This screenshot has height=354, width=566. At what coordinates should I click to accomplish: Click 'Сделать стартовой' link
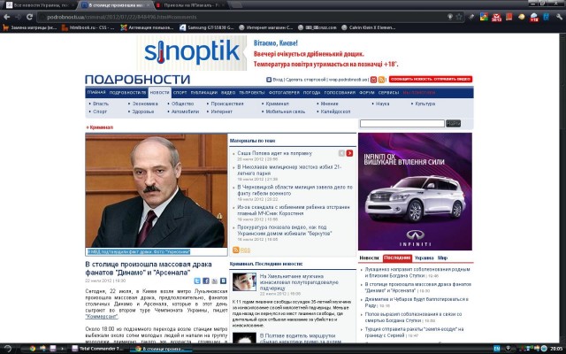[305, 80]
